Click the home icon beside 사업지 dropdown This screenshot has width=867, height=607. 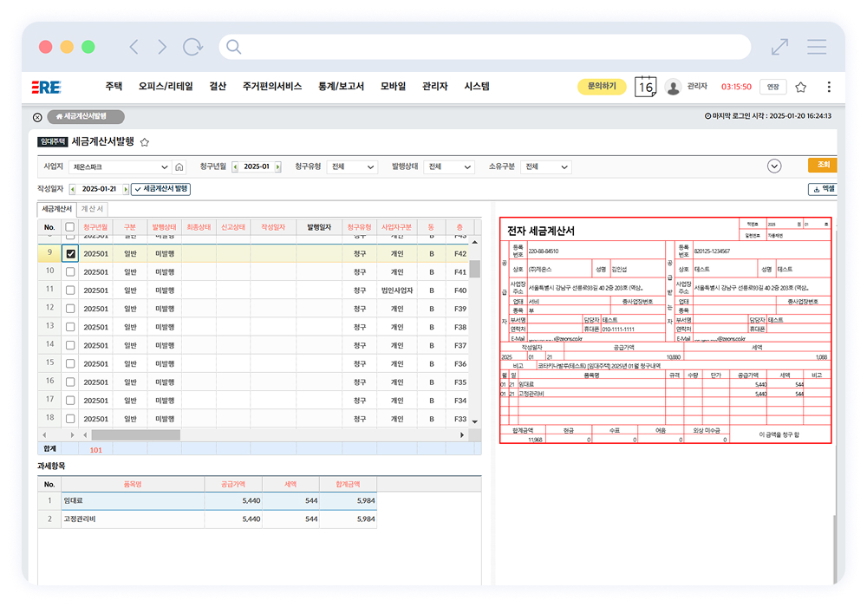(179, 166)
